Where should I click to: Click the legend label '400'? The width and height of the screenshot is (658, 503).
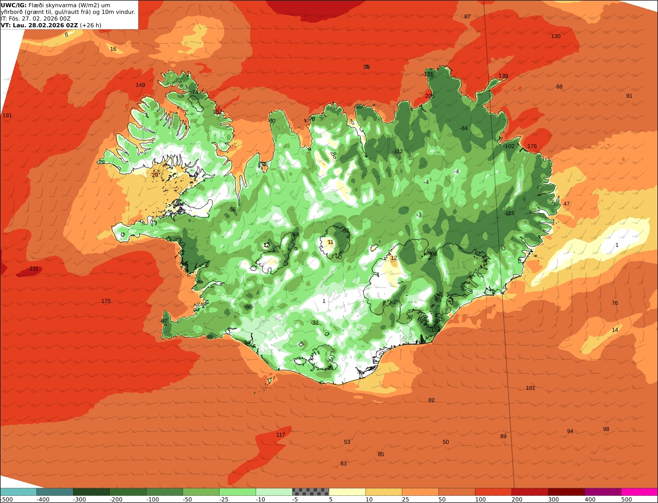click(590, 499)
